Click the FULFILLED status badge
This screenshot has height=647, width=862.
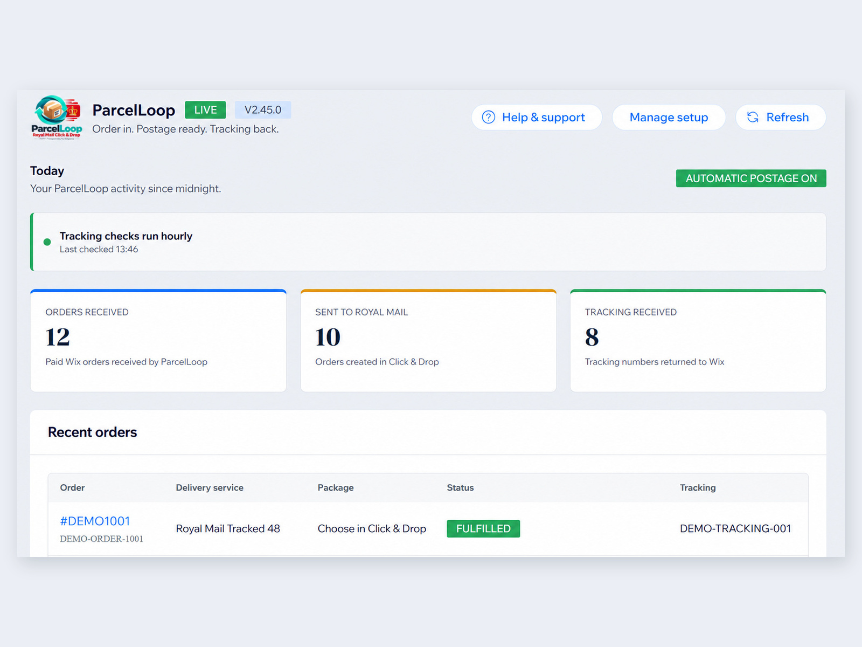[x=483, y=528]
